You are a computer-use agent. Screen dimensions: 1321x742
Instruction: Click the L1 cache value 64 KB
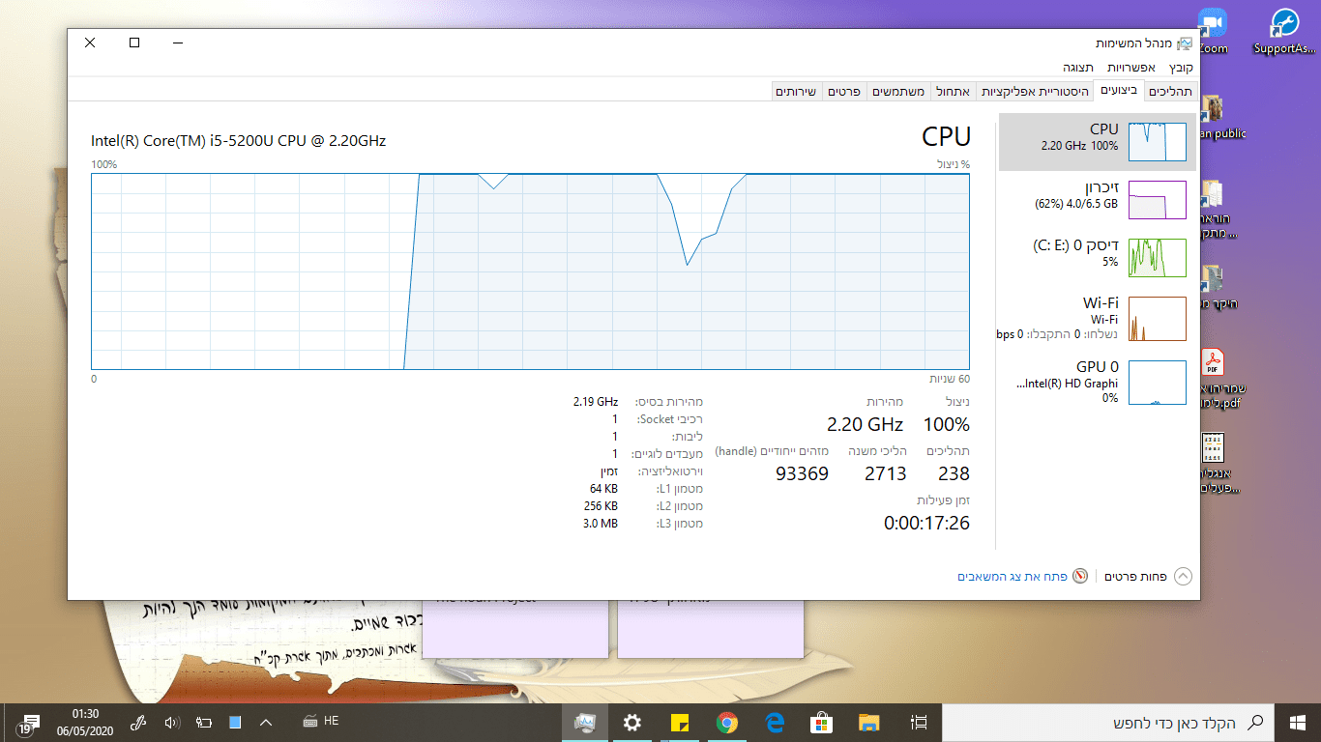603,488
